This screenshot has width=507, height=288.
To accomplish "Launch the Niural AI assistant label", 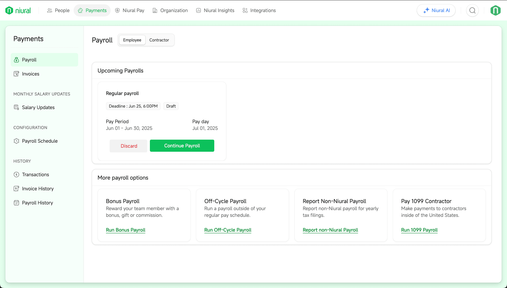I will click(441, 10).
